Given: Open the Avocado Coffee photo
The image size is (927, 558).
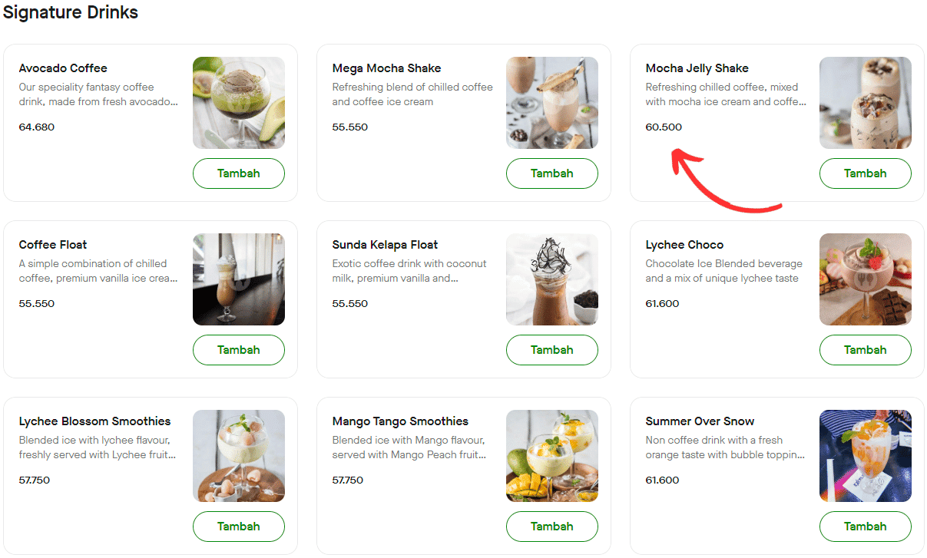Looking at the screenshot, I should coord(238,103).
